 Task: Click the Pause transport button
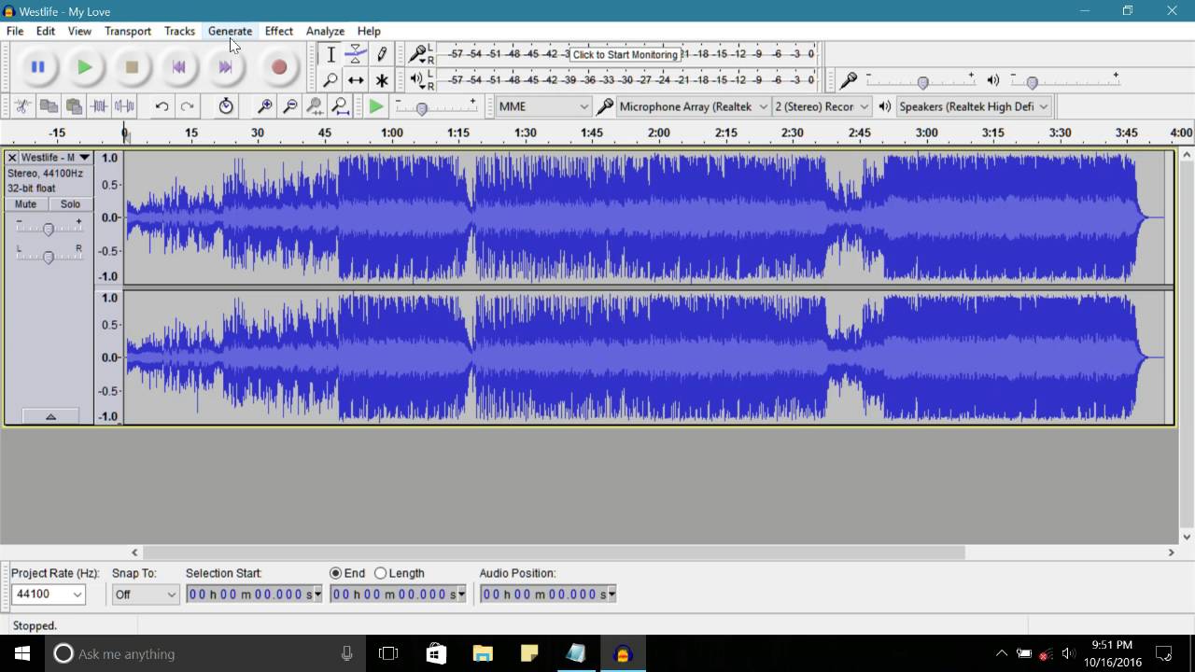37,67
